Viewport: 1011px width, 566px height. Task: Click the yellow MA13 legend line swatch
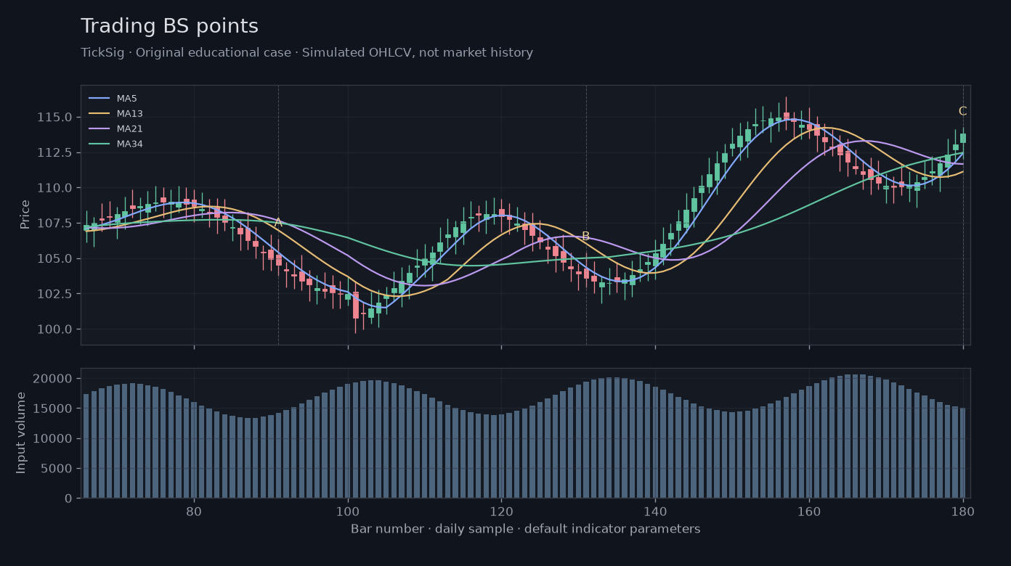point(99,114)
